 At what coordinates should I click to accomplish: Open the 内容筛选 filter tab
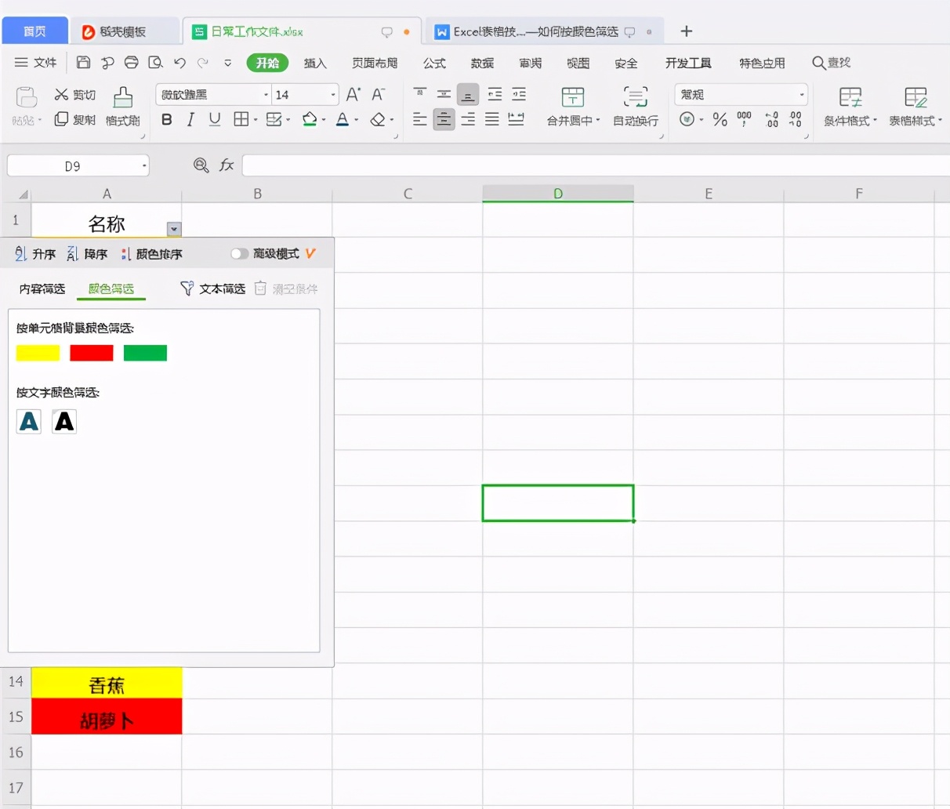pyautogui.click(x=42, y=289)
